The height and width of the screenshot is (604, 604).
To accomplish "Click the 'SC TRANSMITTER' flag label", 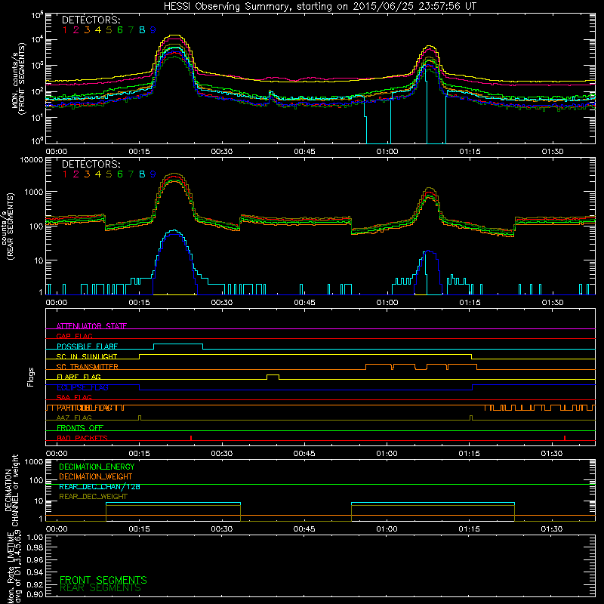I will point(88,367).
